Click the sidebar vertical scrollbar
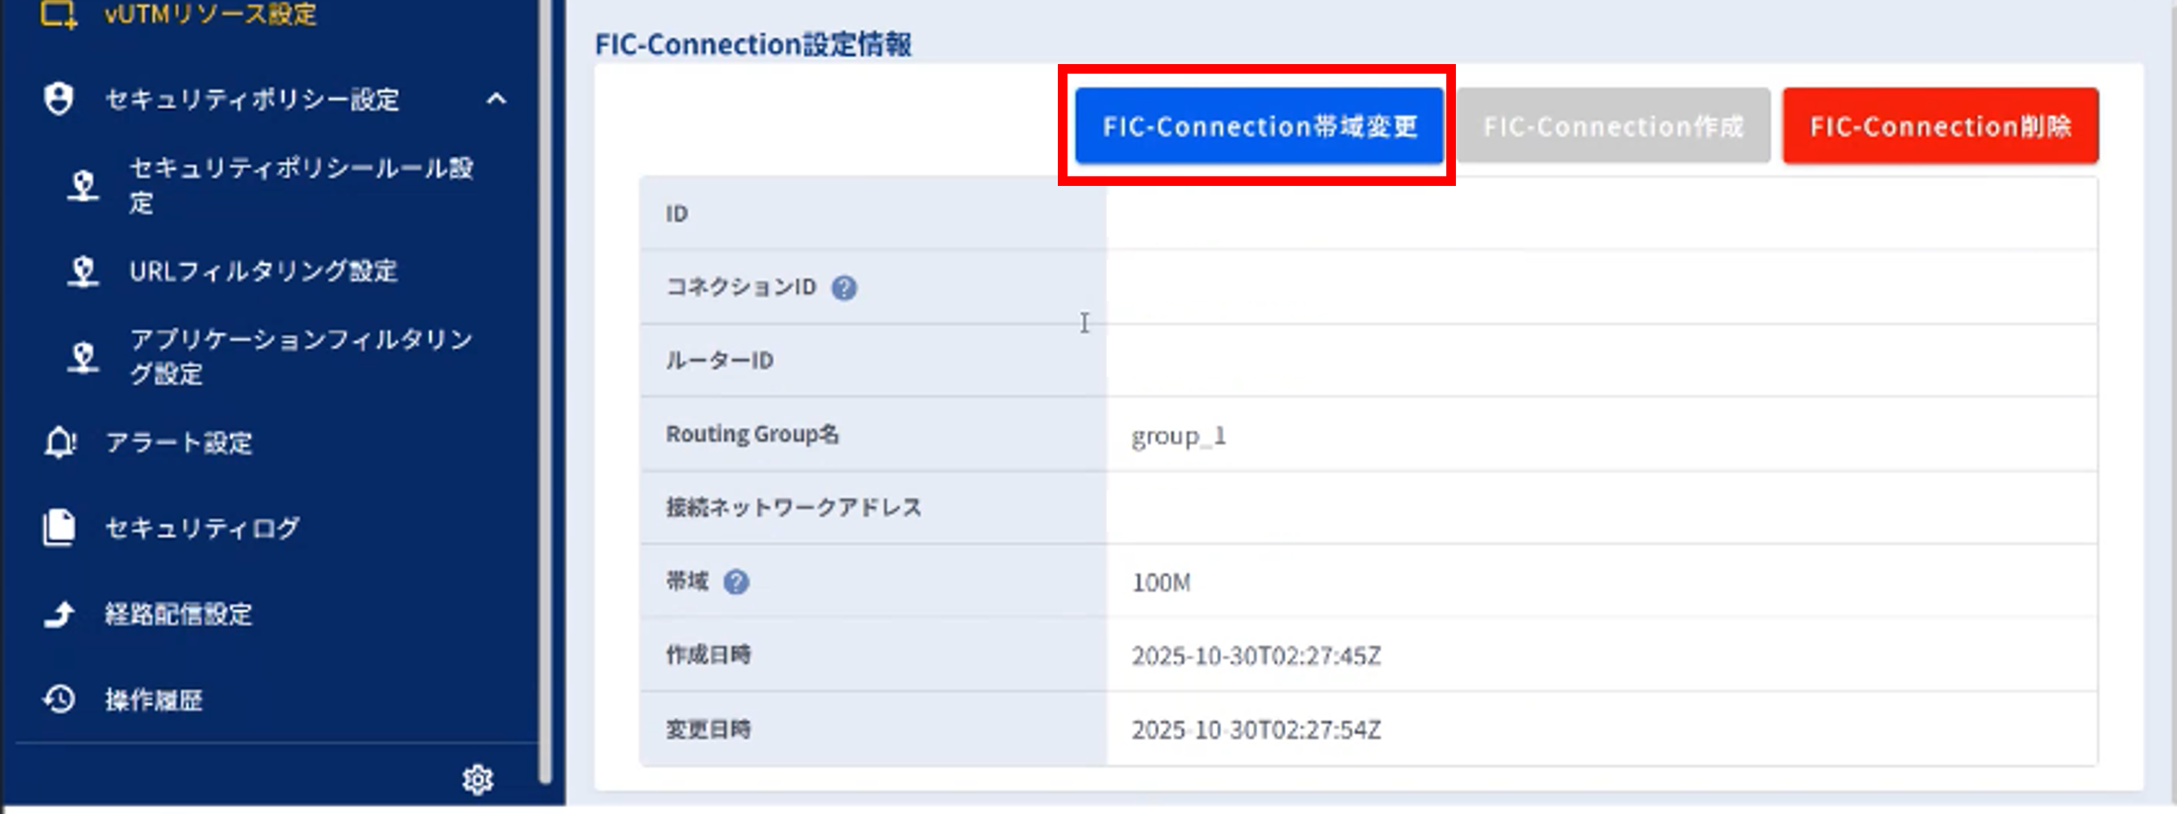 tap(545, 389)
